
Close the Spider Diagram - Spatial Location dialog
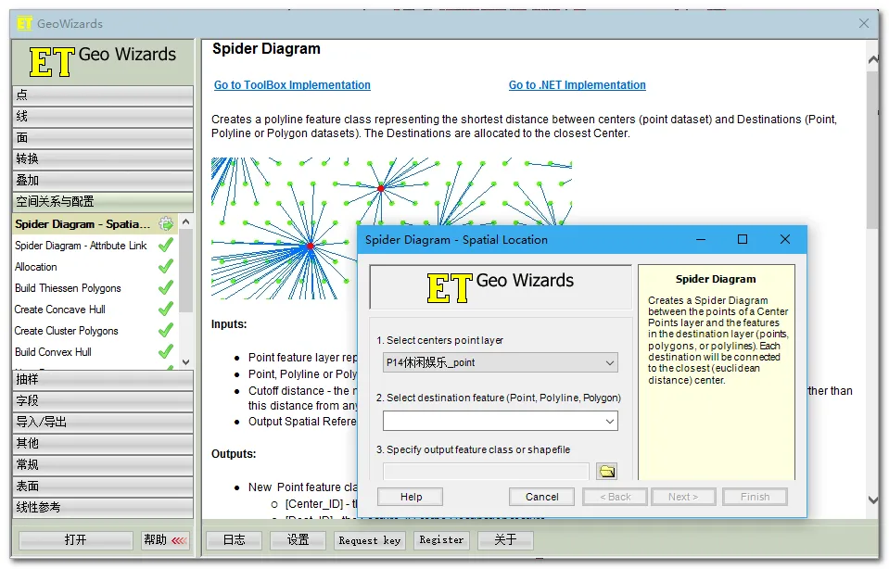point(784,239)
